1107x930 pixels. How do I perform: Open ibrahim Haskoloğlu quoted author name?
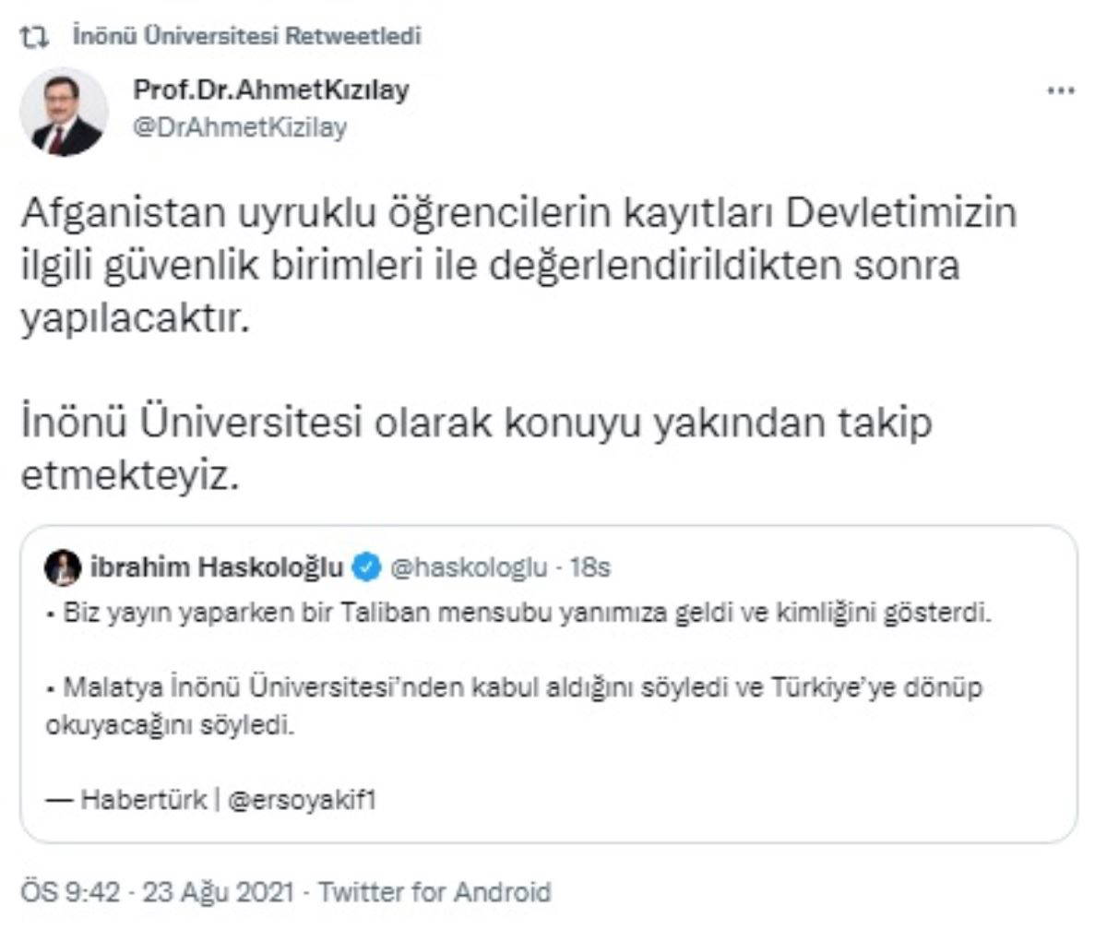pyautogui.click(x=218, y=567)
